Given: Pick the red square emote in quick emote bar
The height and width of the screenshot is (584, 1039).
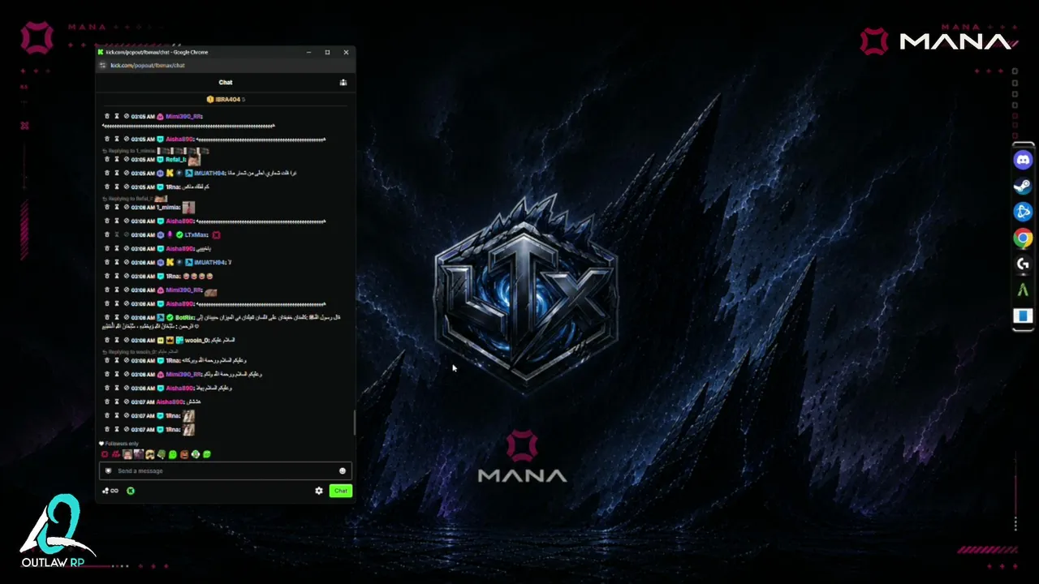Looking at the screenshot, I should coord(105,454).
